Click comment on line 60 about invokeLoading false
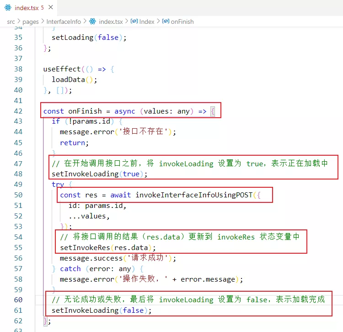The image size is (343, 332). pos(188,299)
